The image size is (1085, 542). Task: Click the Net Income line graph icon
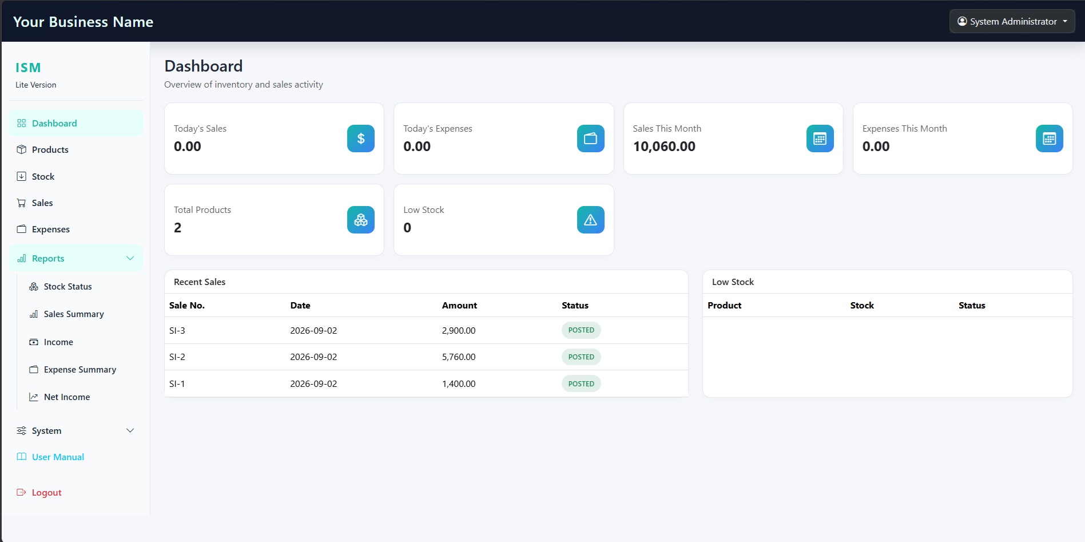click(x=34, y=397)
